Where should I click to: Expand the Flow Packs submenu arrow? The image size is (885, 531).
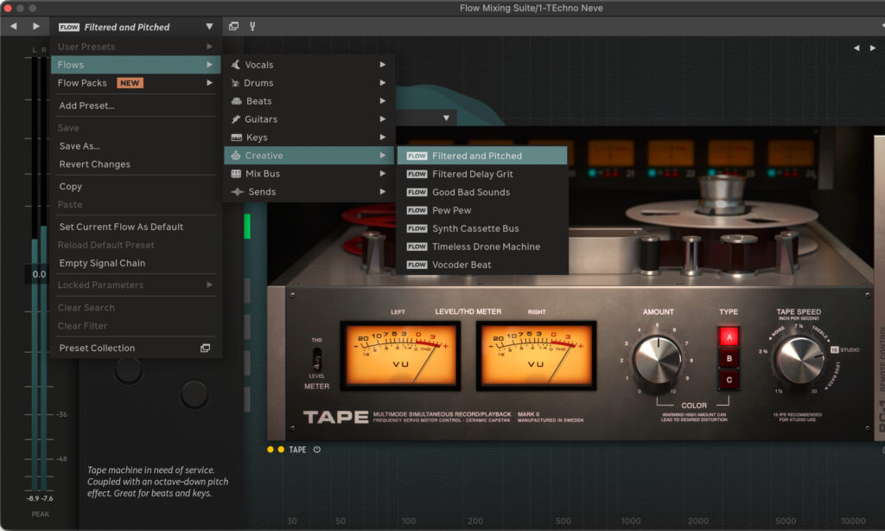tap(209, 83)
